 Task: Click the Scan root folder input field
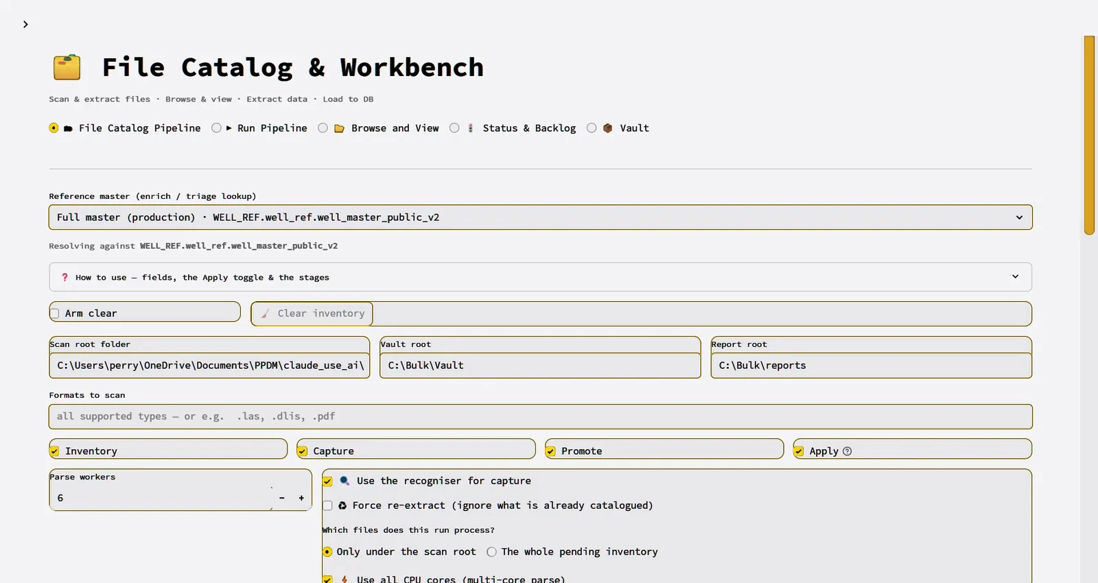tap(209, 366)
